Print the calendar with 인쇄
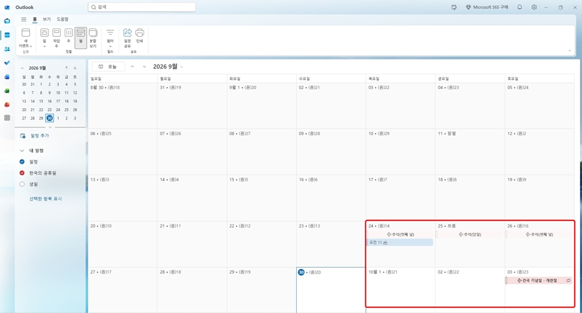 point(140,36)
